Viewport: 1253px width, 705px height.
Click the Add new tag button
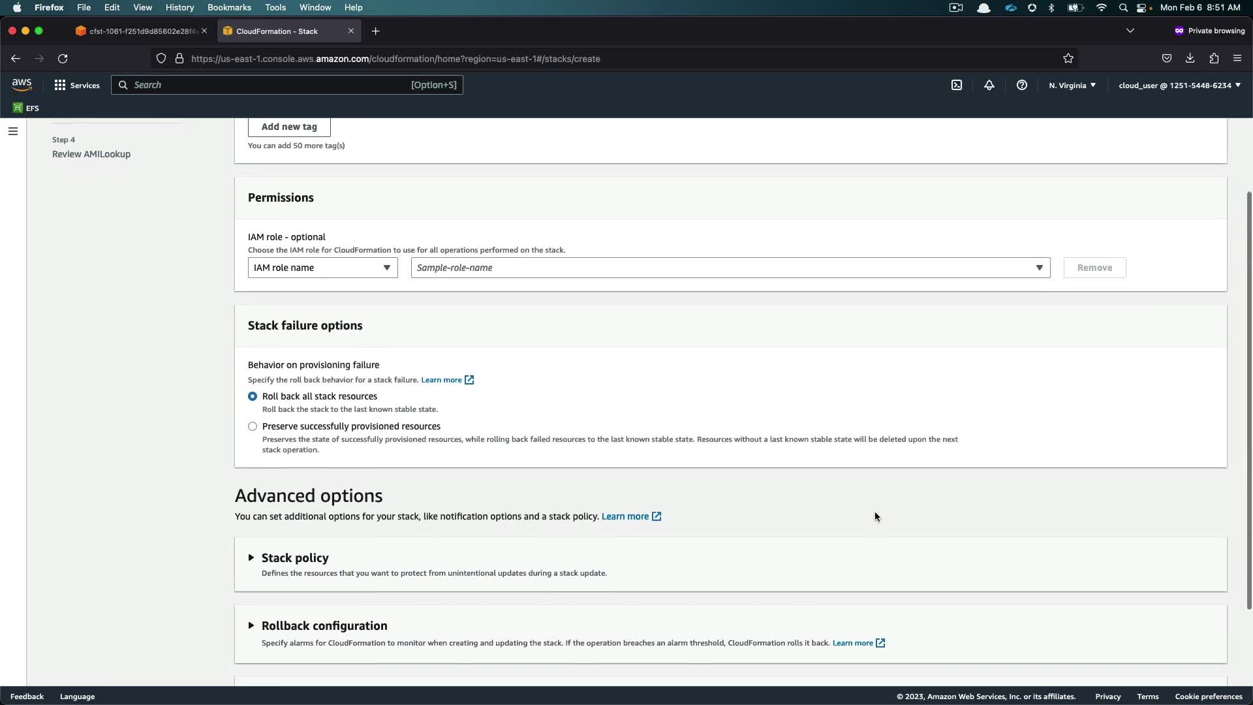tap(289, 127)
